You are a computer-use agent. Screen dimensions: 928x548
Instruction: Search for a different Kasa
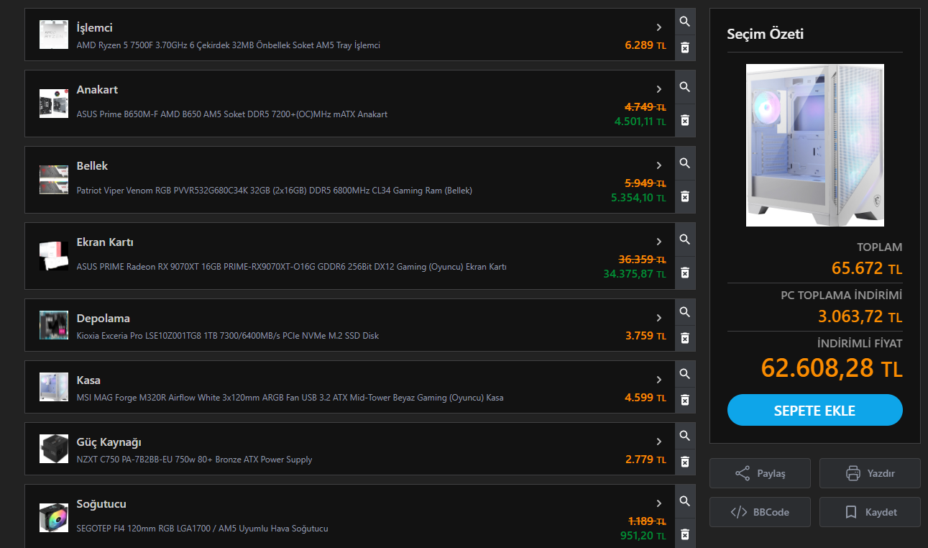pyautogui.click(x=685, y=374)
